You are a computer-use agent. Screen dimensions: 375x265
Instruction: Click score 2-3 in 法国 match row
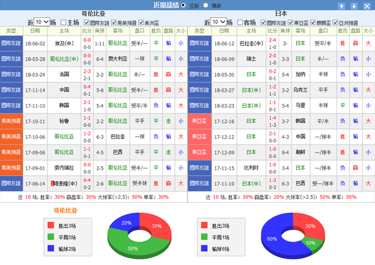pos(87,71)
